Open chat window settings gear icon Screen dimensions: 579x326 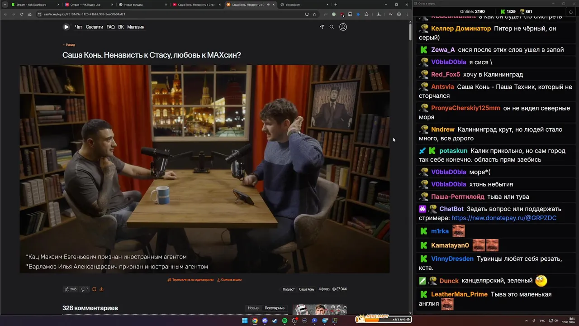[x=570, y=11]
